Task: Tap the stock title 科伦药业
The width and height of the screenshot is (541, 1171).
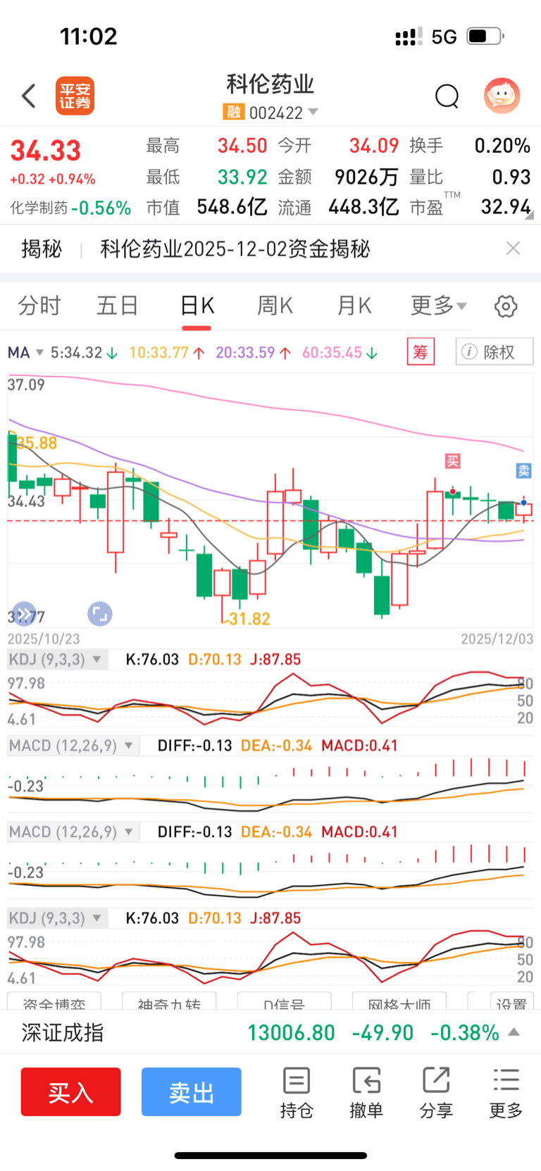Action: [270, 84]
